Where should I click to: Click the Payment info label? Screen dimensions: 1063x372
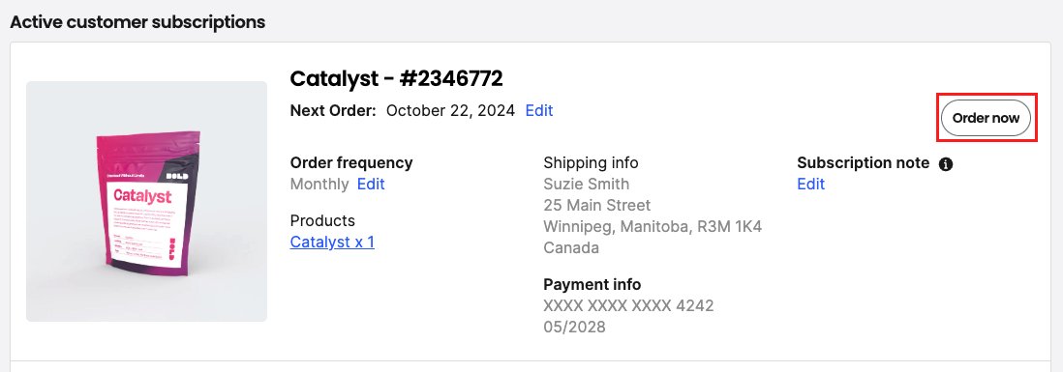(x=592, y=285)
